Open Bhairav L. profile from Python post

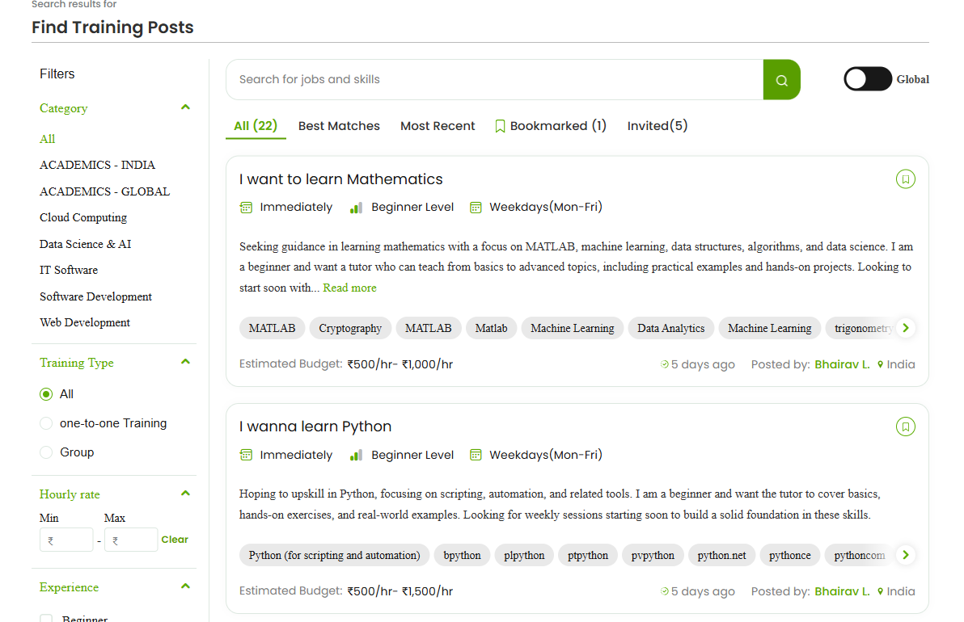pyautogui.click(x=842, y=592)
